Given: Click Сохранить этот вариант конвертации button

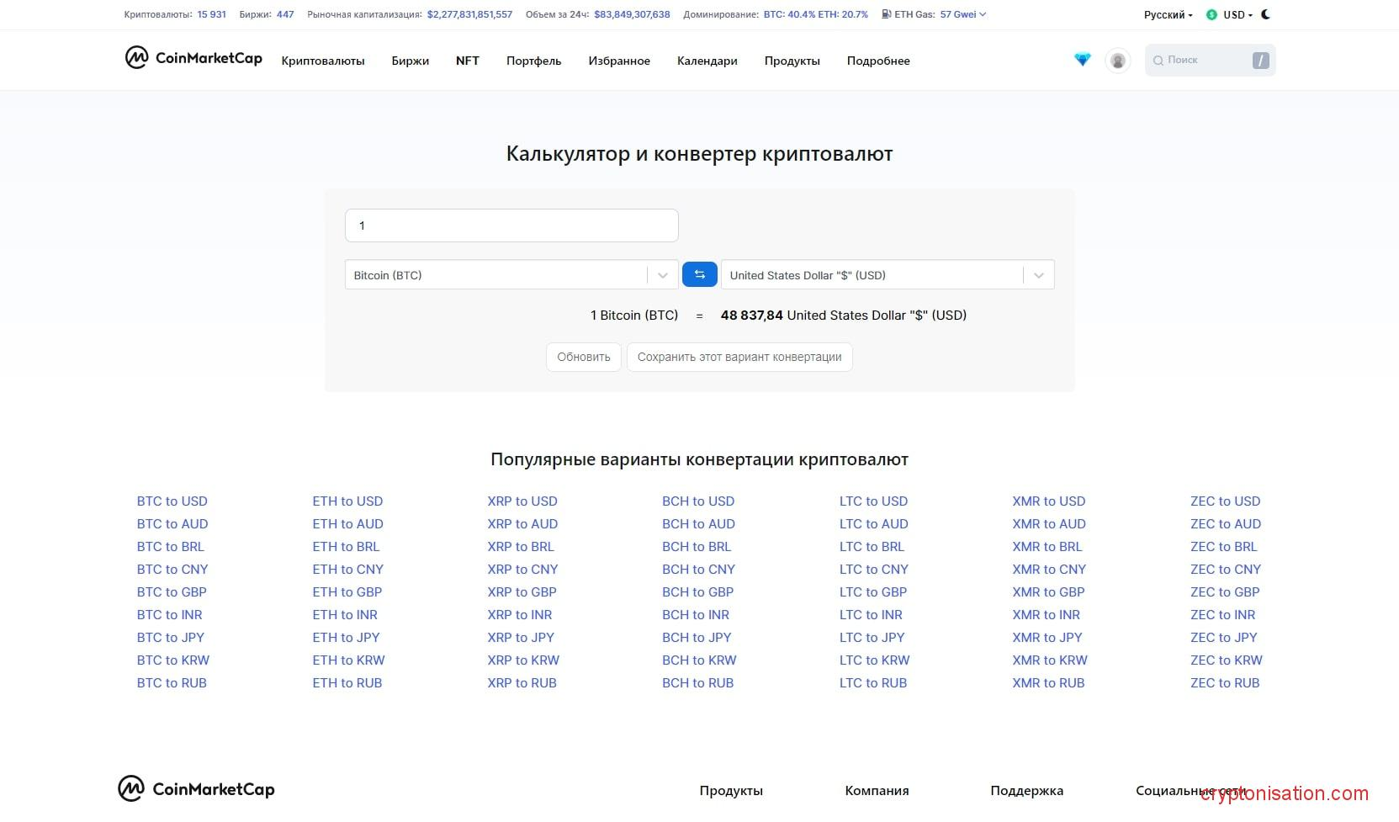Looking at the screenshot, I should 739,357.
